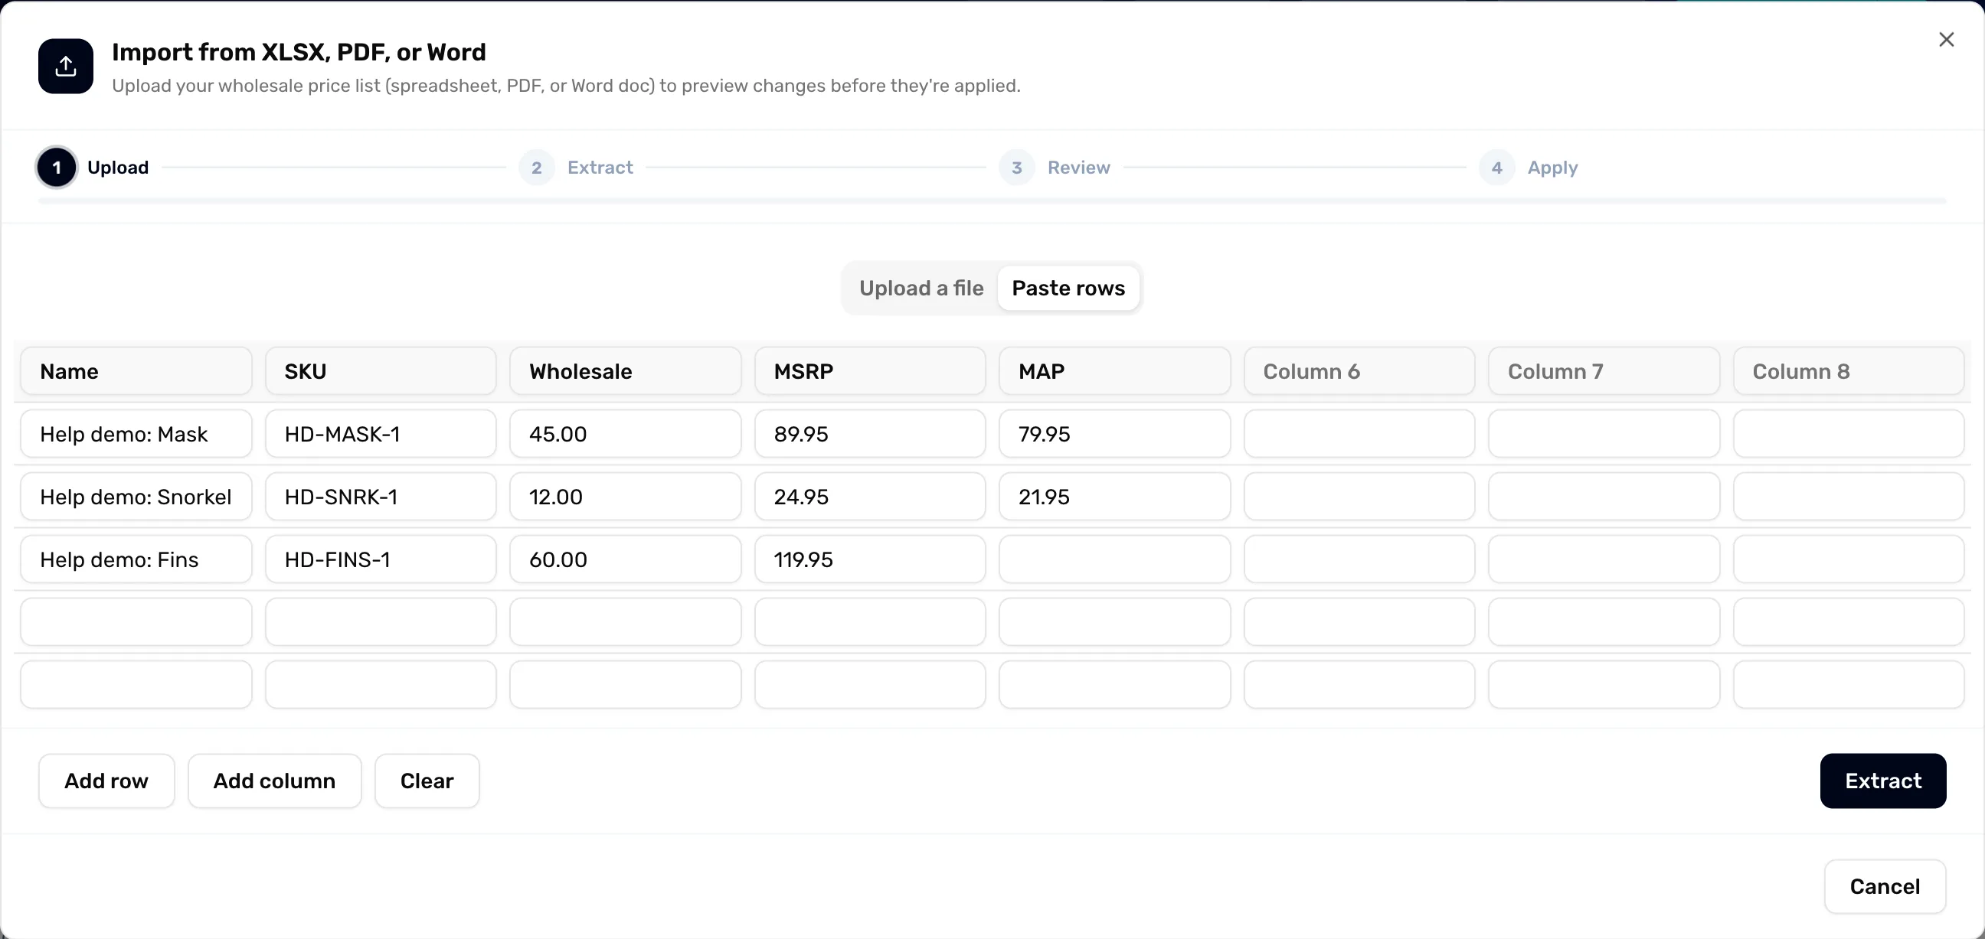This screenshot has height=939, width=1985.
Task: Cancel the import dialog
Action: 1885,886
